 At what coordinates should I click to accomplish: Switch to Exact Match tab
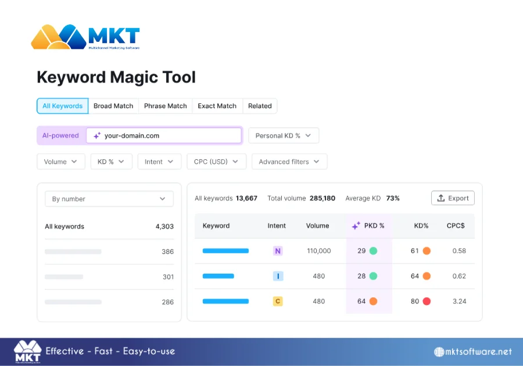pyautogui.click(x=217, y=106)
